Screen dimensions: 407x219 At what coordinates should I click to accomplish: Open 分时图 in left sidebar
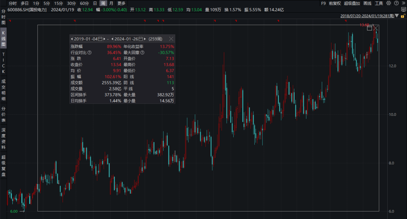pyautogui.click(x=3, y=17)
